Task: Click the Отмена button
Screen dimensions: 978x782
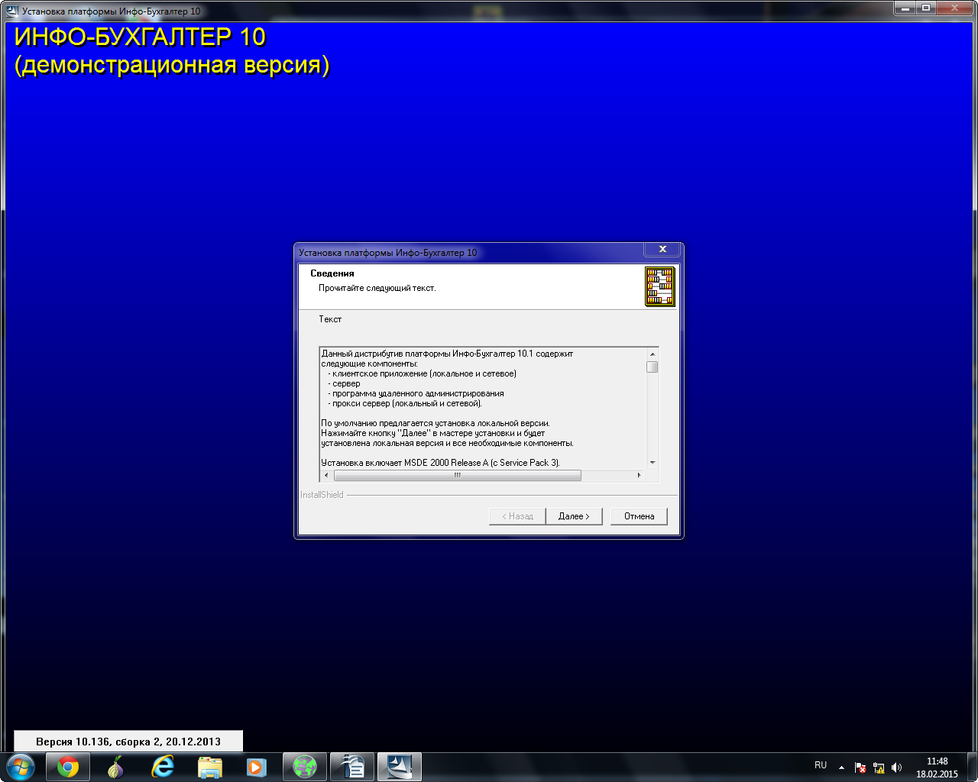Action: tap(639, 516)
